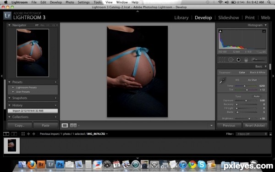This screenshot has height=172, width=275.
Task: Switch to the Print module
Action: pyautogui.click(x=250, y=18)
